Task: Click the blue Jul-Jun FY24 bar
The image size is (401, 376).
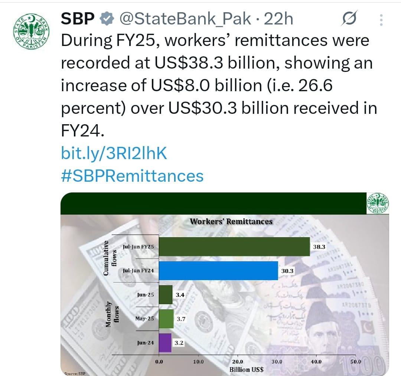Action: tap(218, 271)
